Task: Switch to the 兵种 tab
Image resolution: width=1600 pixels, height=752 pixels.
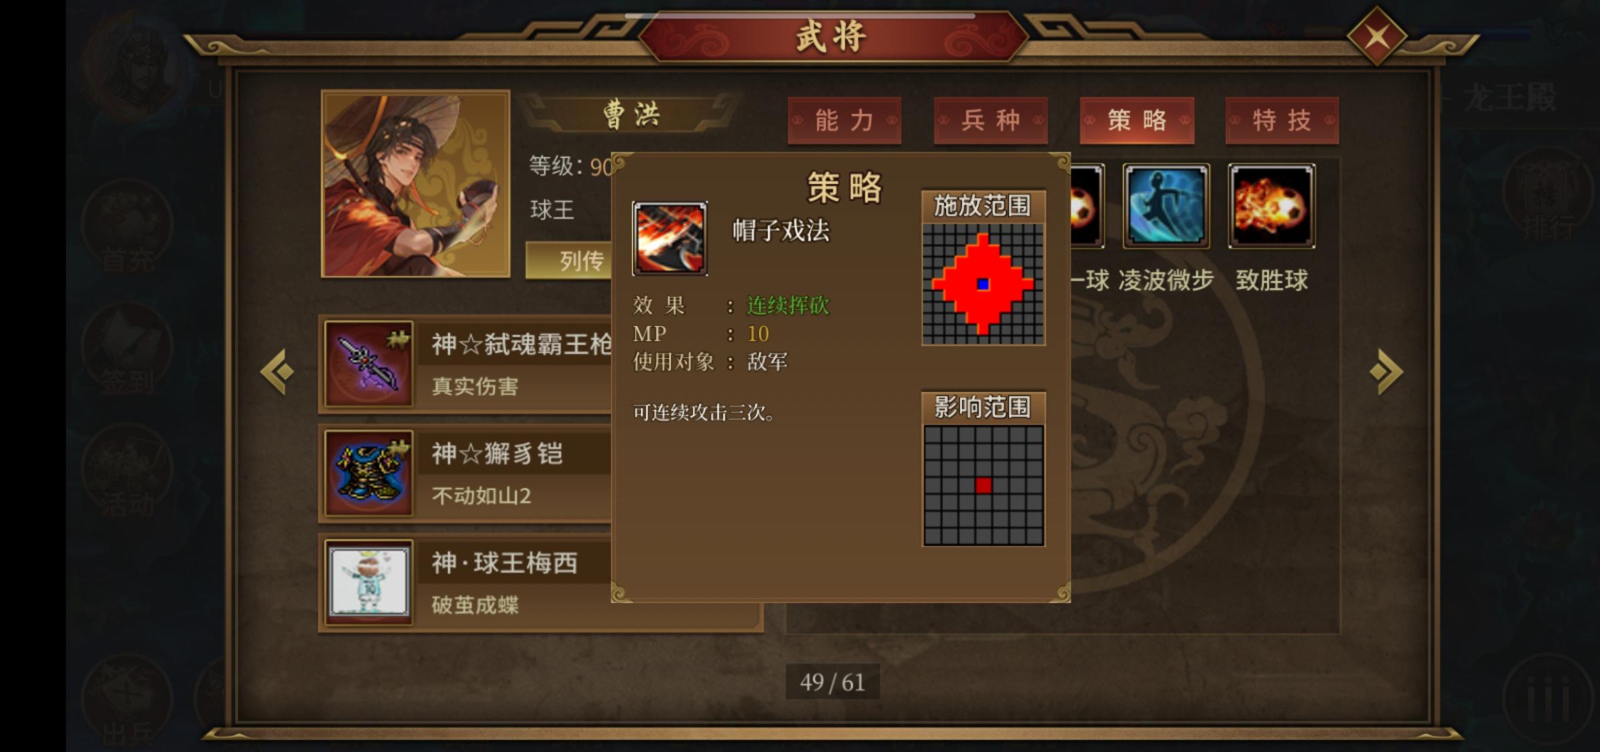Action: tap(991, 121)
